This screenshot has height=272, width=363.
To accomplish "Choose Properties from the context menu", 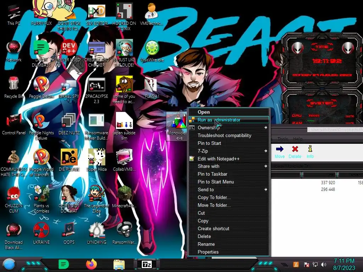I will click(x=229, y=252).
